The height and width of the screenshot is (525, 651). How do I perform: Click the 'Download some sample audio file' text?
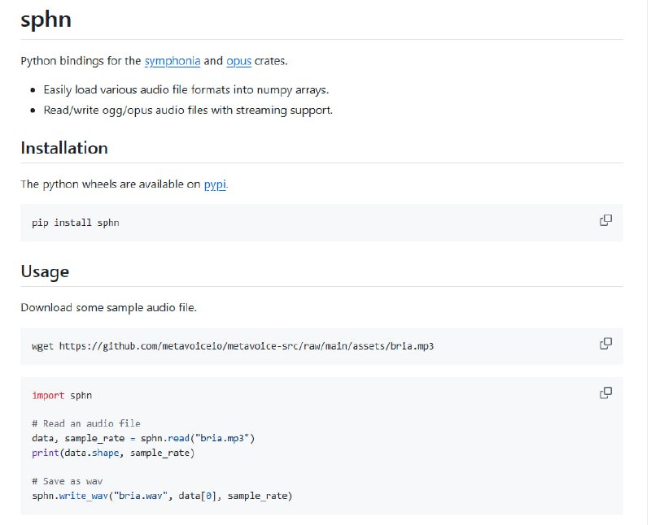pos(108,308)
